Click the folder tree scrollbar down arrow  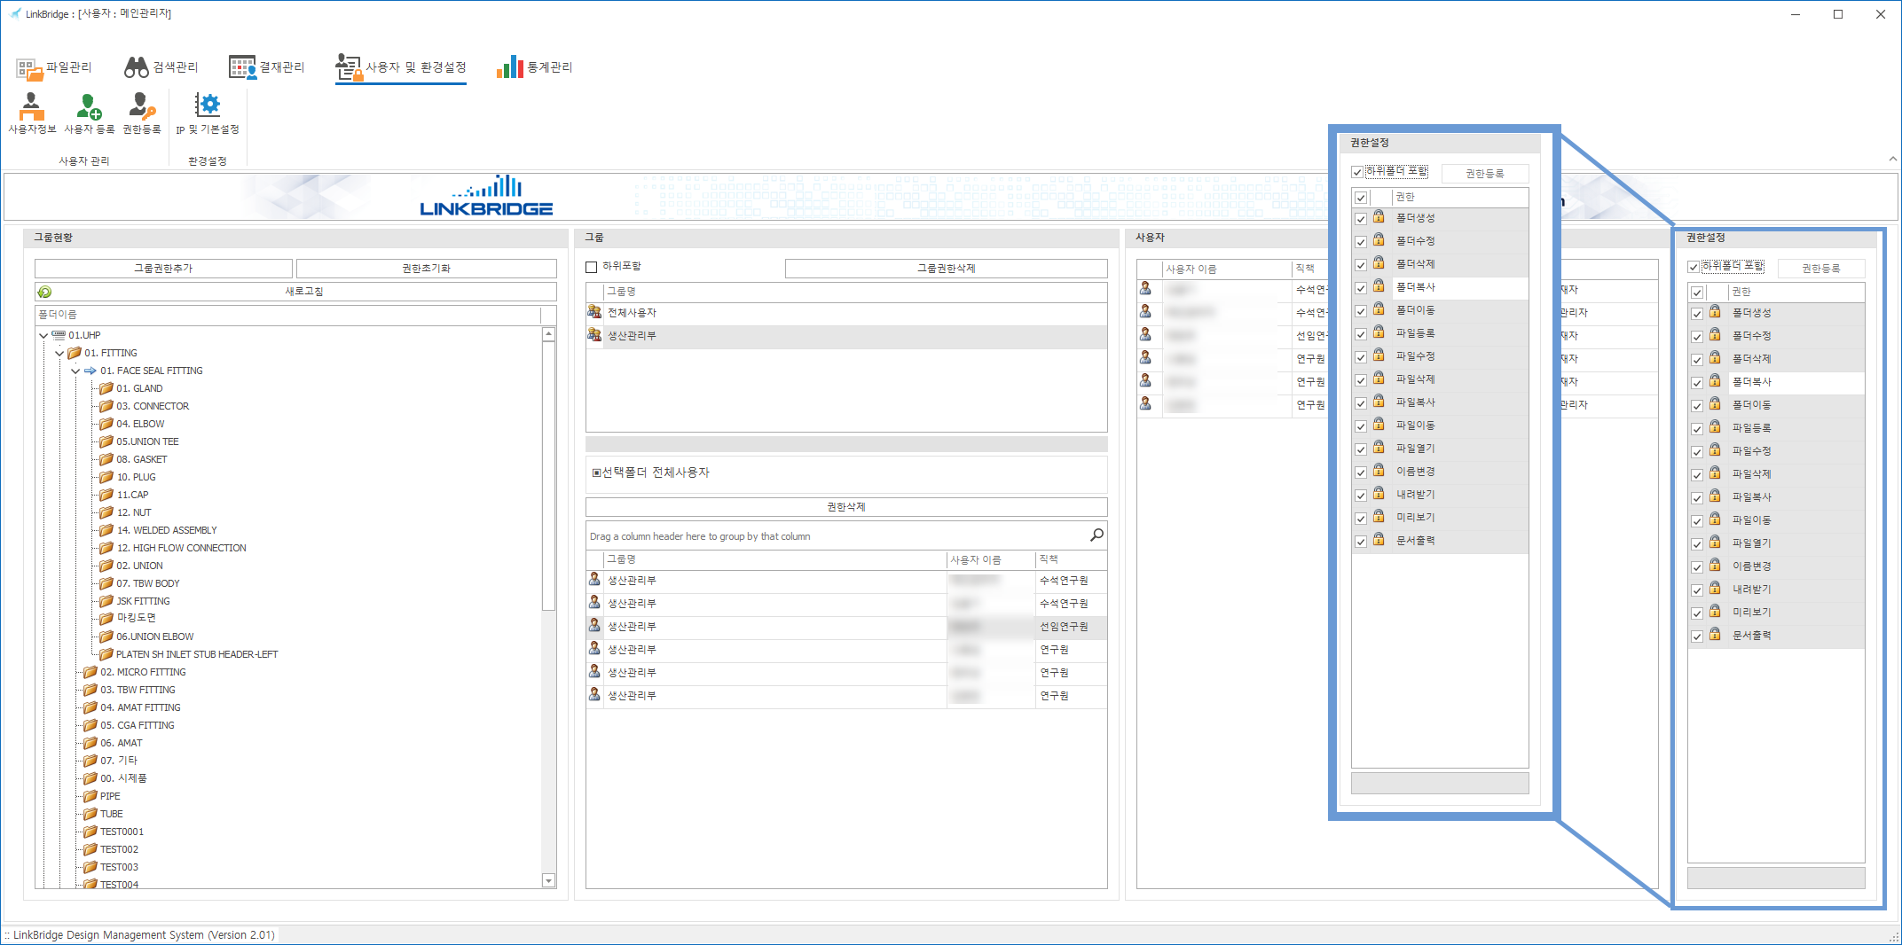click(548, 880)
